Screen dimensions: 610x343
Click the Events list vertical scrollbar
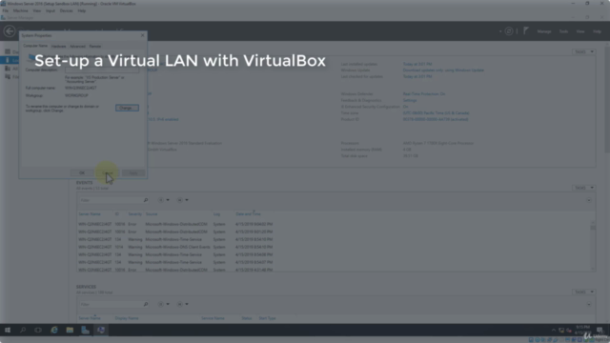(593, 245)
